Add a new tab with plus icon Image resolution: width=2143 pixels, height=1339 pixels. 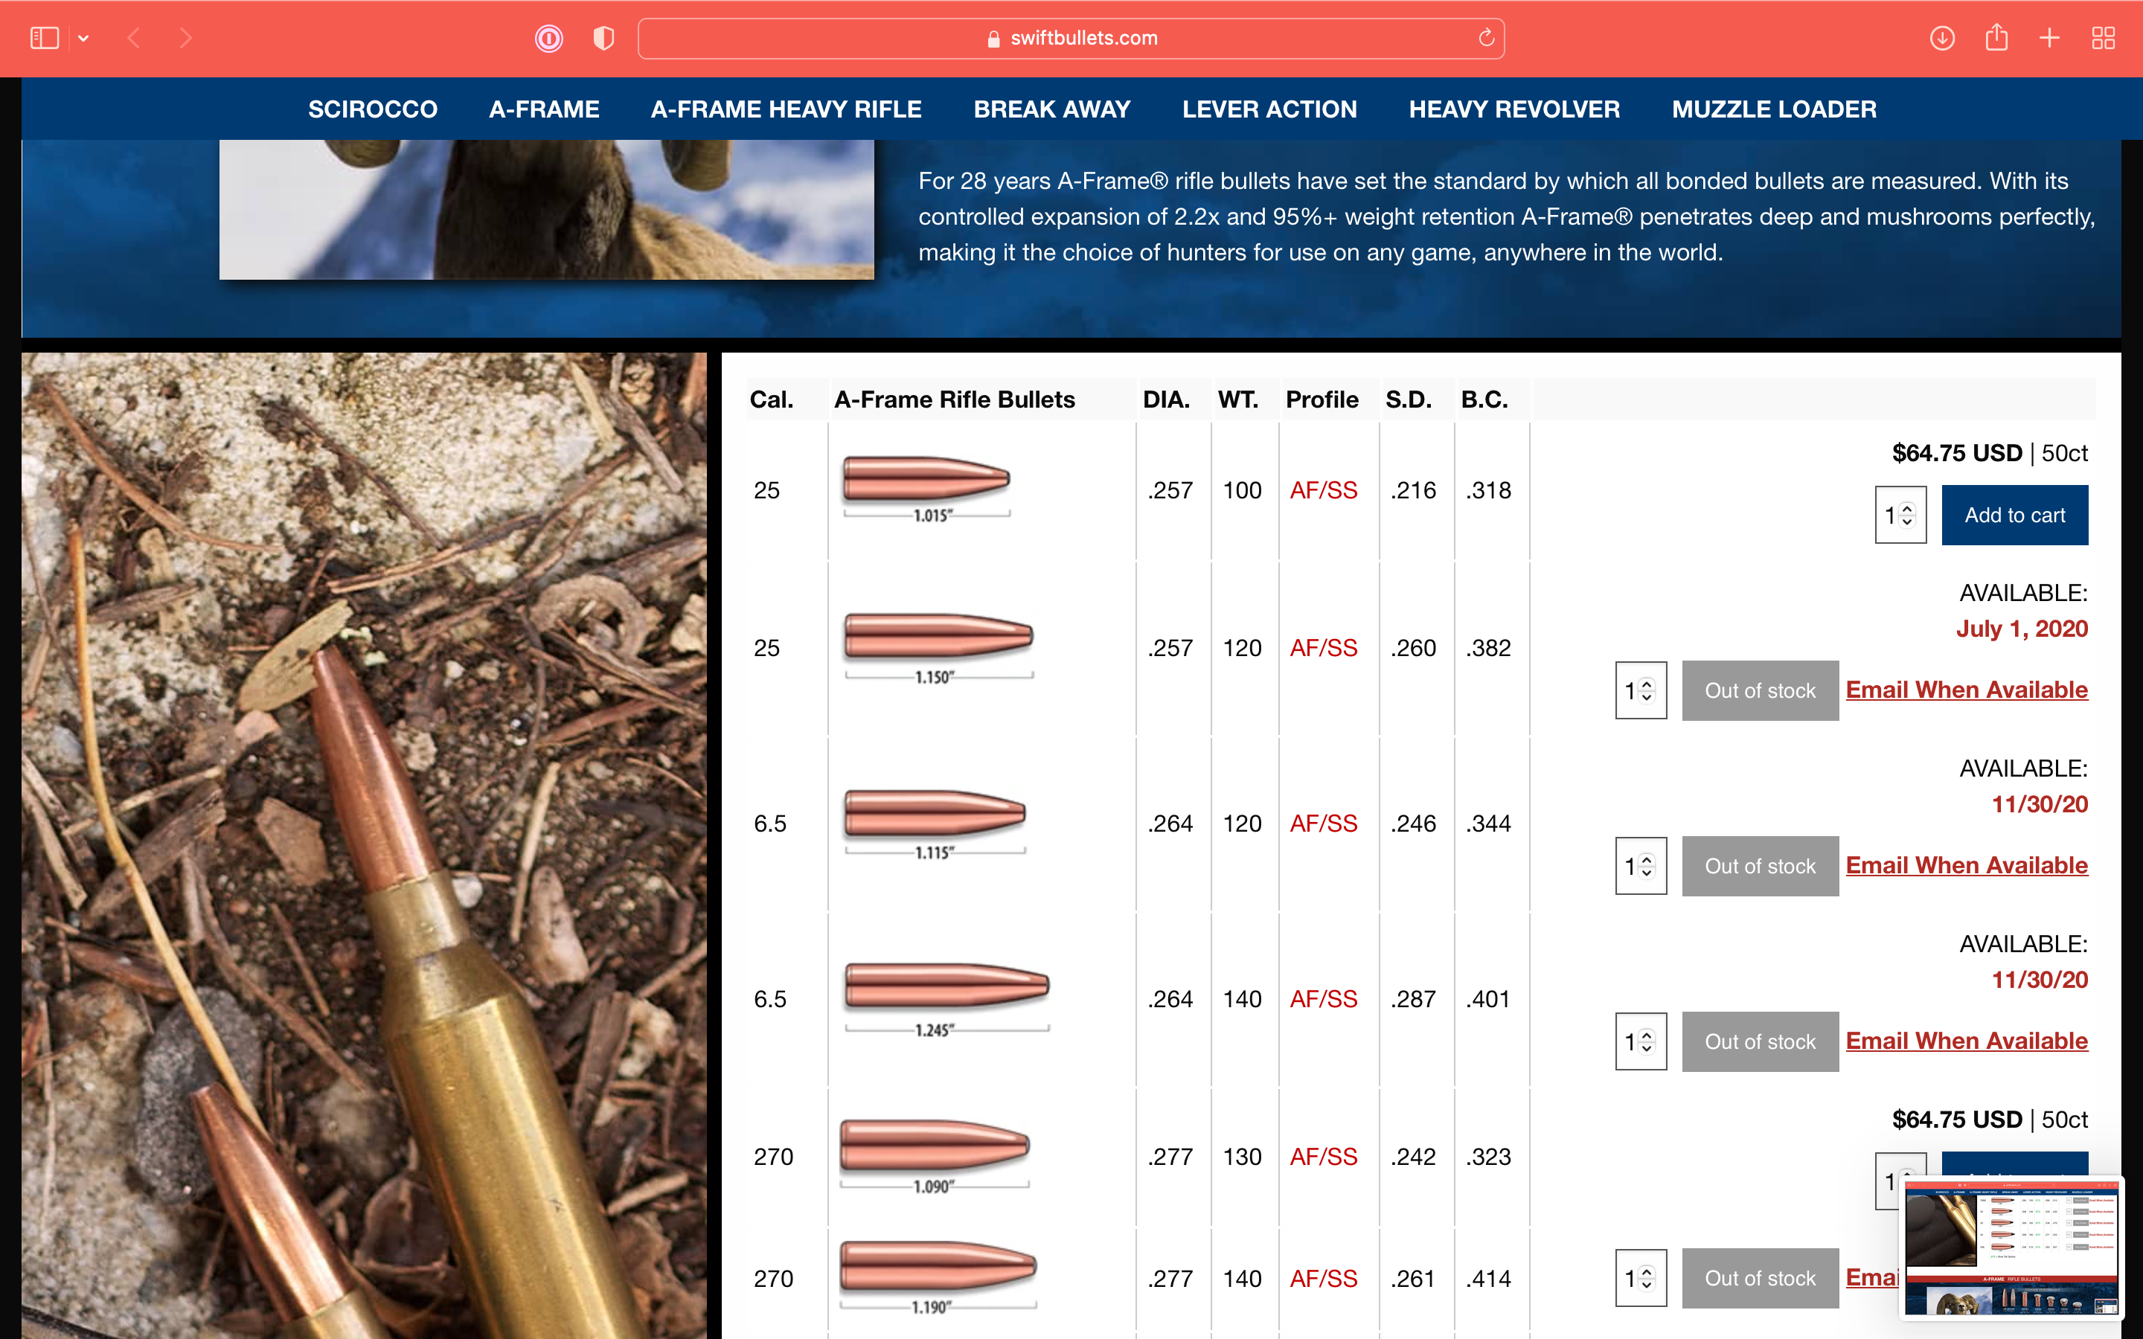coord(2049,38)
